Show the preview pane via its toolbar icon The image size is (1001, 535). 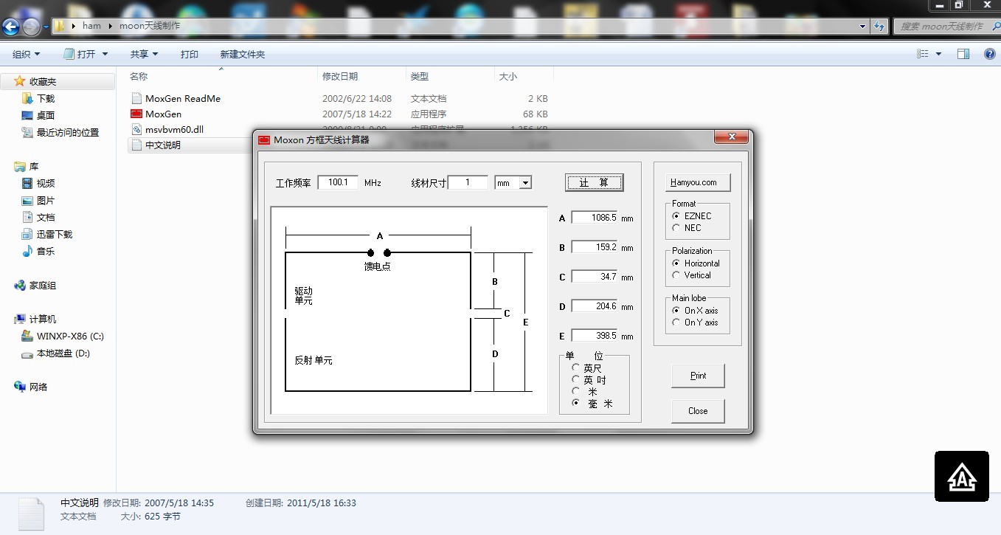(x=963, y=53)
